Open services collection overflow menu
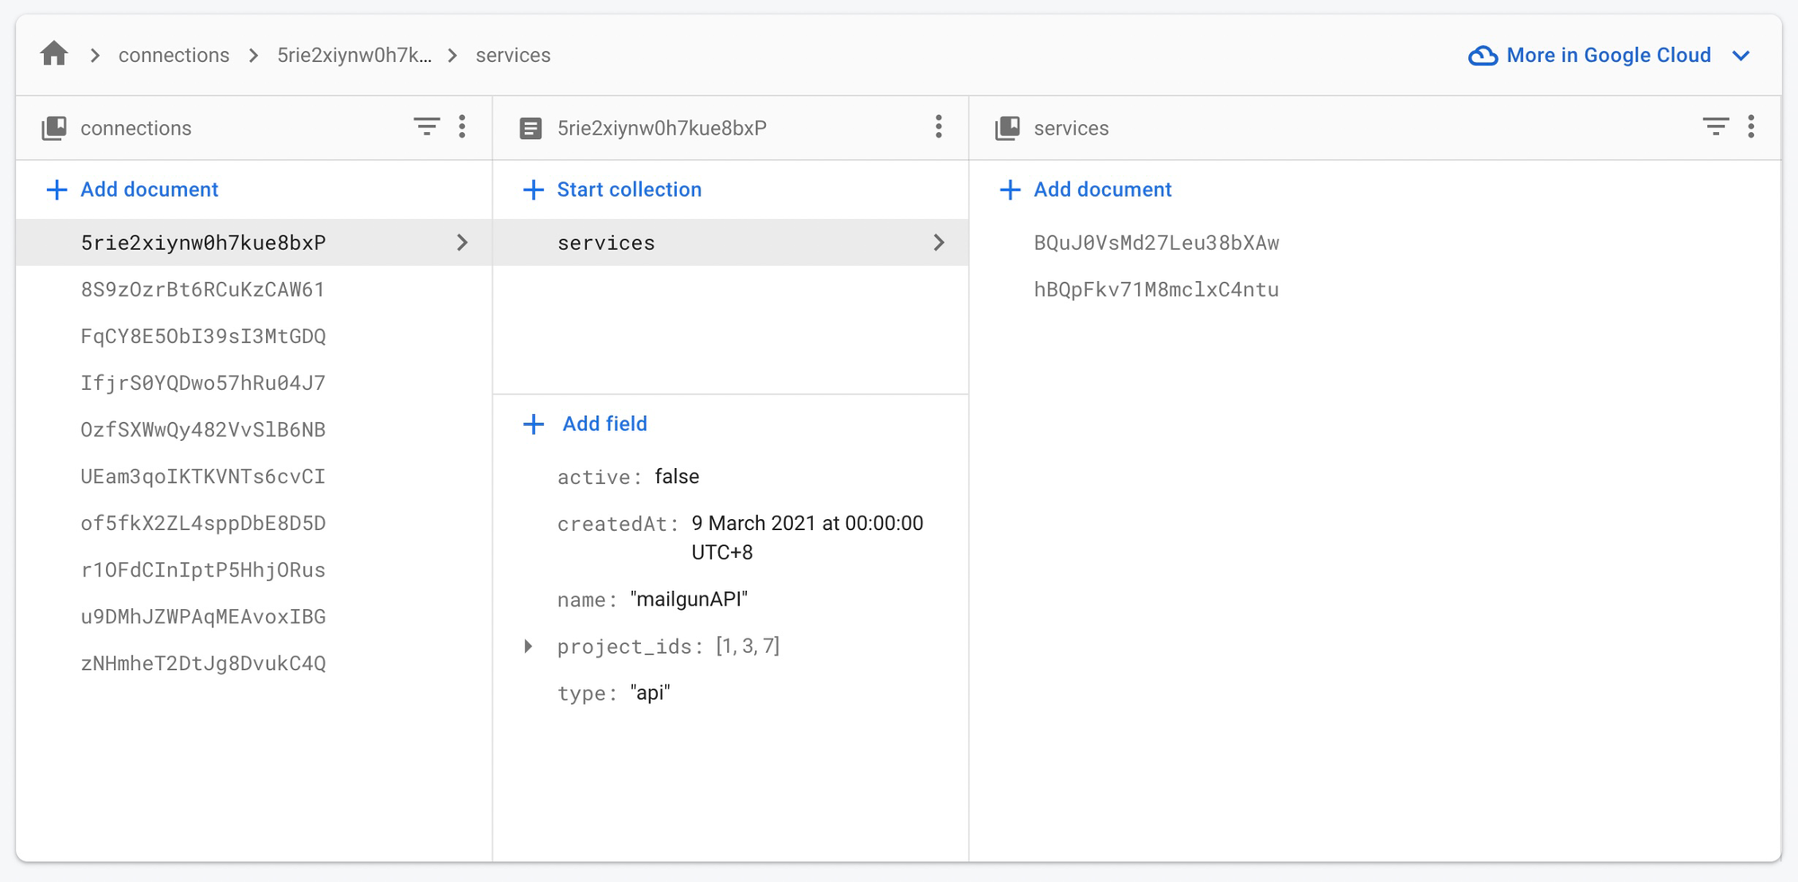This screenshot has width=1798, height=882. [x=1751, y=128]
